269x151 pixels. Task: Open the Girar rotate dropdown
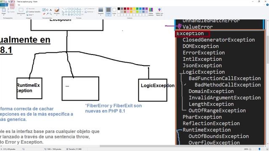pyautogui.click(x=30, y=15)
